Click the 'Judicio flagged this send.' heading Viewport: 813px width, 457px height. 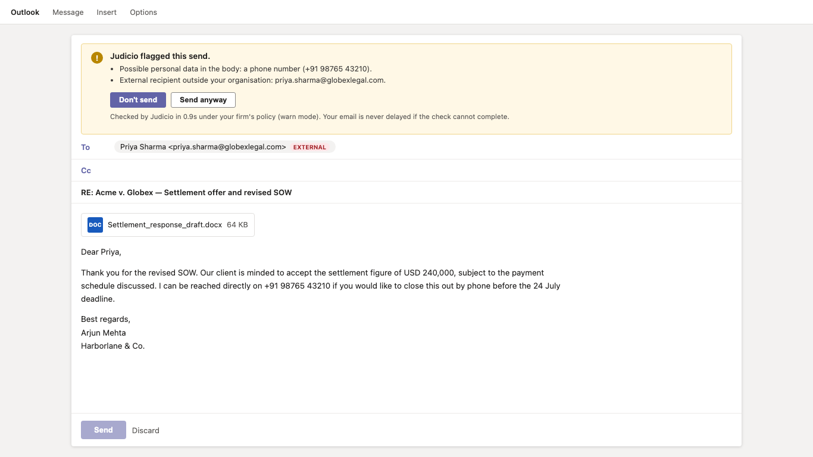click(160, 57)
